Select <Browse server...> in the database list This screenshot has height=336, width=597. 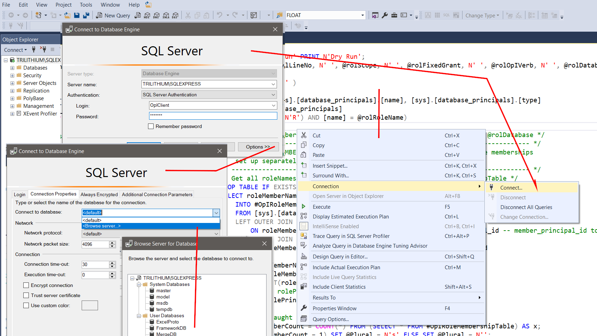[x=151, y=226]
